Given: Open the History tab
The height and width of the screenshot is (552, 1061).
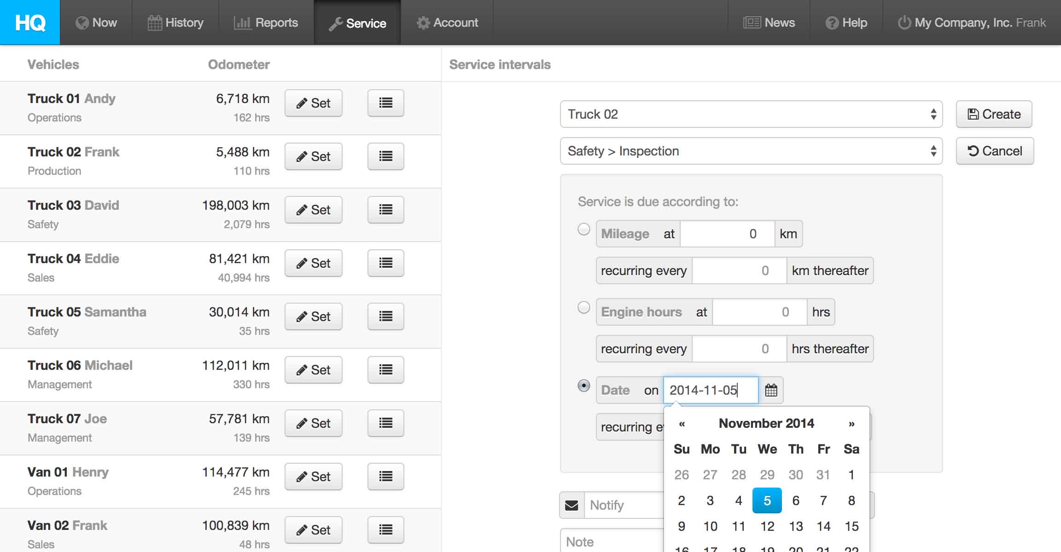Looking at the screenshot, I should tap(175, 23).
